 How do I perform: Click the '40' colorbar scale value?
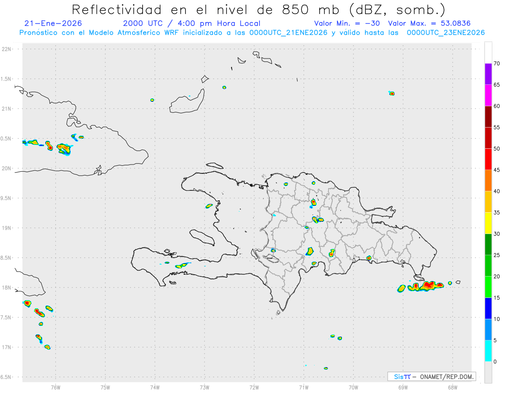[x=497, y=191]
